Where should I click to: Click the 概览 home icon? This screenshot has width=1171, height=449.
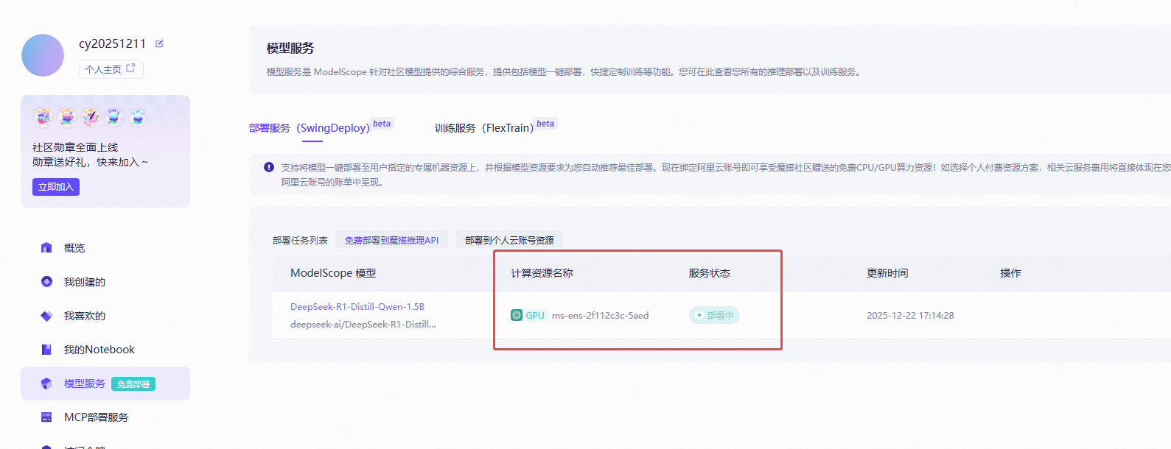point(46,248)
